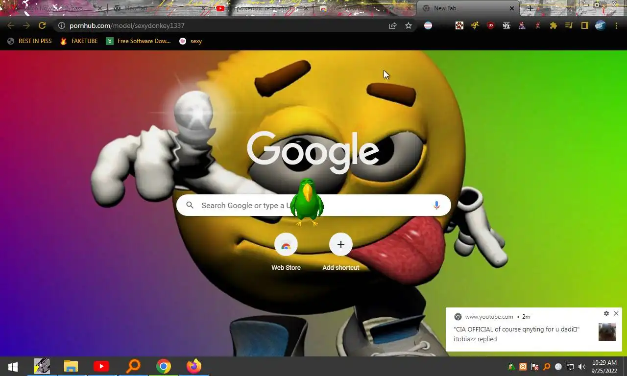Toggle the browser side panel
The image size is (627, 376).
[585, 25]
